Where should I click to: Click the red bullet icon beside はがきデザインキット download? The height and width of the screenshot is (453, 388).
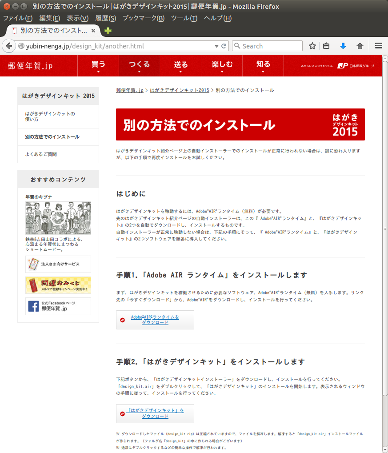click(123, 414)
